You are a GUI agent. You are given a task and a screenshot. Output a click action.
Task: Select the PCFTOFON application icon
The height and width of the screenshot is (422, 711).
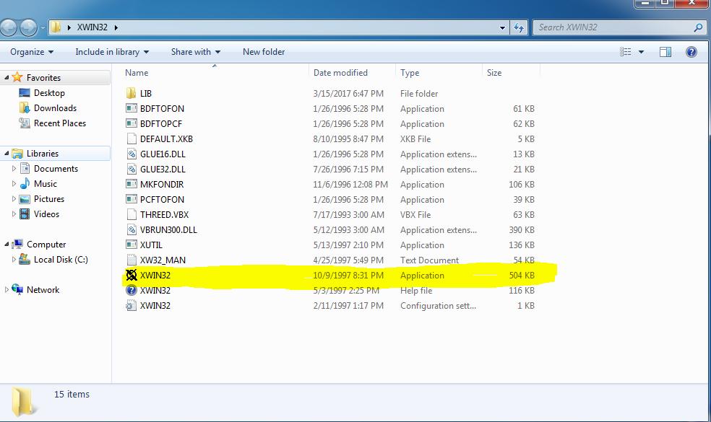131,199
